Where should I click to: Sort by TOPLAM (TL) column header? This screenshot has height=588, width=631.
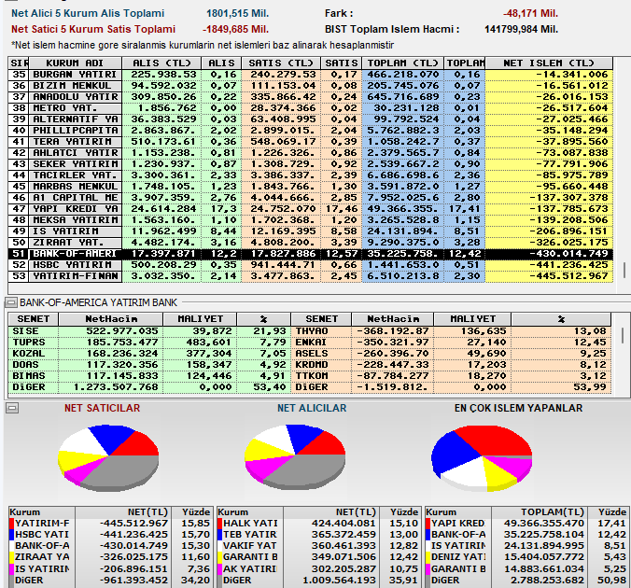(402, 63)
